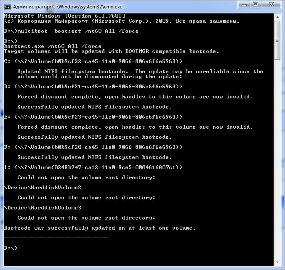Click the 'Updated NTFS filesystem bootcode. The update' line
The height and width of the screenshot is (270, 285).
140,71
